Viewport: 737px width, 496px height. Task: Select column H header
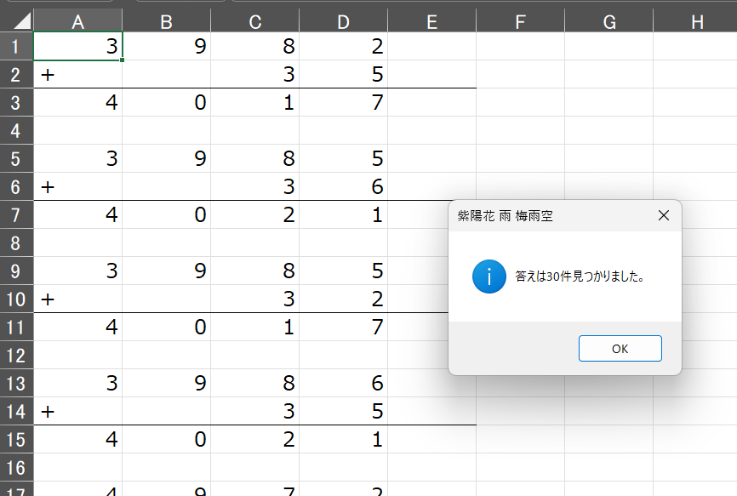point(695,21)
